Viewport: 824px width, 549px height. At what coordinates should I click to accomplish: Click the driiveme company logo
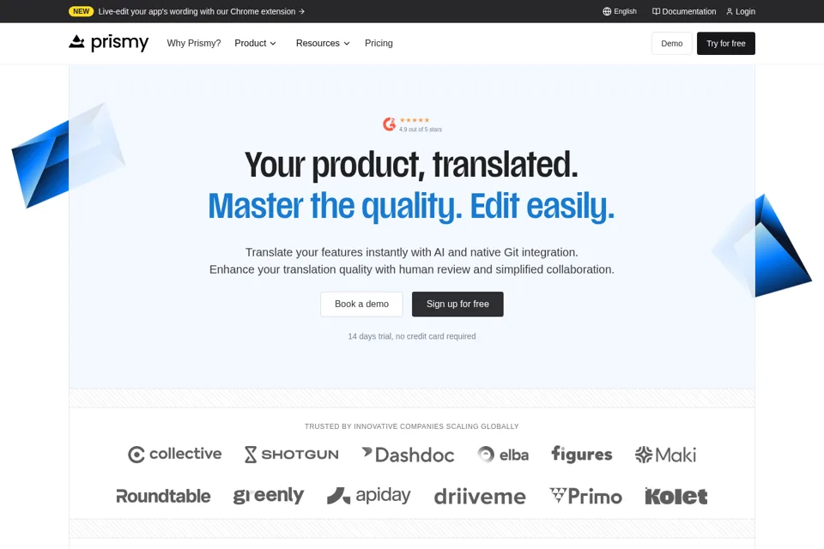coord(480,497)
